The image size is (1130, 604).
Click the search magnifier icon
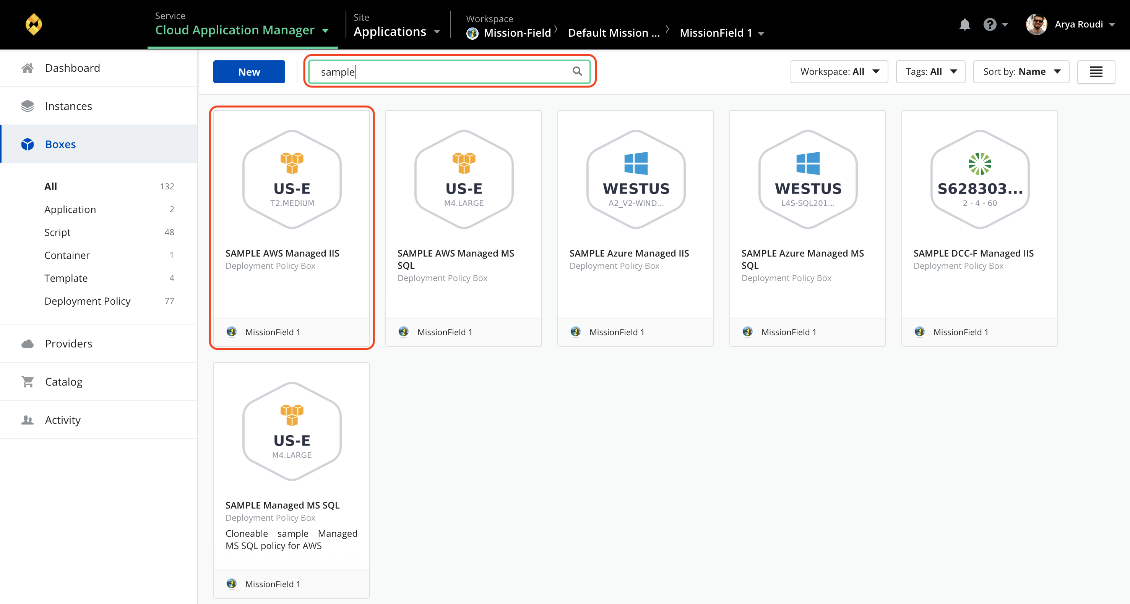tap(577, 71)
